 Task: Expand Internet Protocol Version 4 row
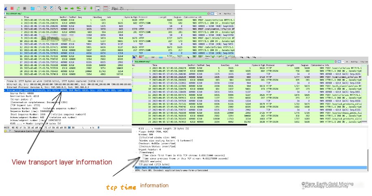click(x=5, y=87)
